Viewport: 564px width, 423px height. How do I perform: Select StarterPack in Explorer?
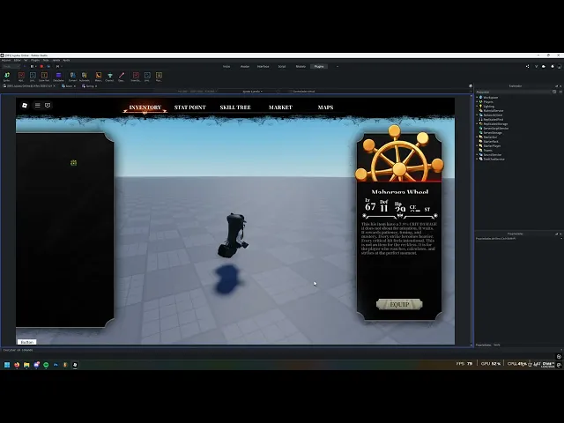click(x=491, y=141)
